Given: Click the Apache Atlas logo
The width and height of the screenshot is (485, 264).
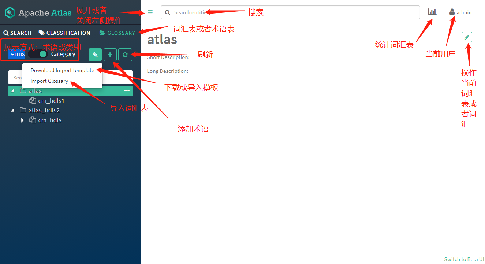Looking at the screenshot, I should 38,12.
